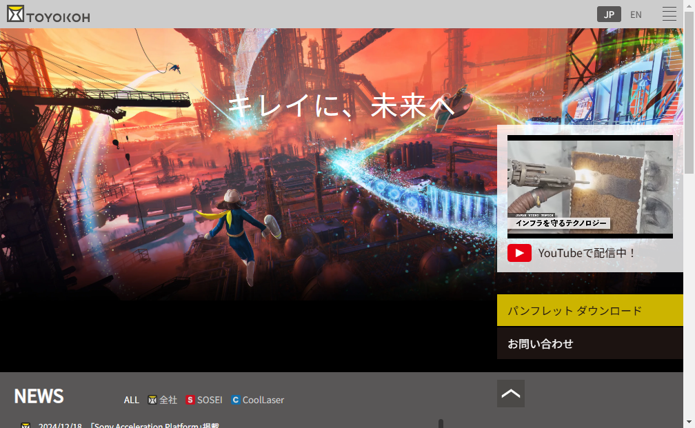
Task: Click the パンフレット ダウンロード button
Action: tap(590, 310)
